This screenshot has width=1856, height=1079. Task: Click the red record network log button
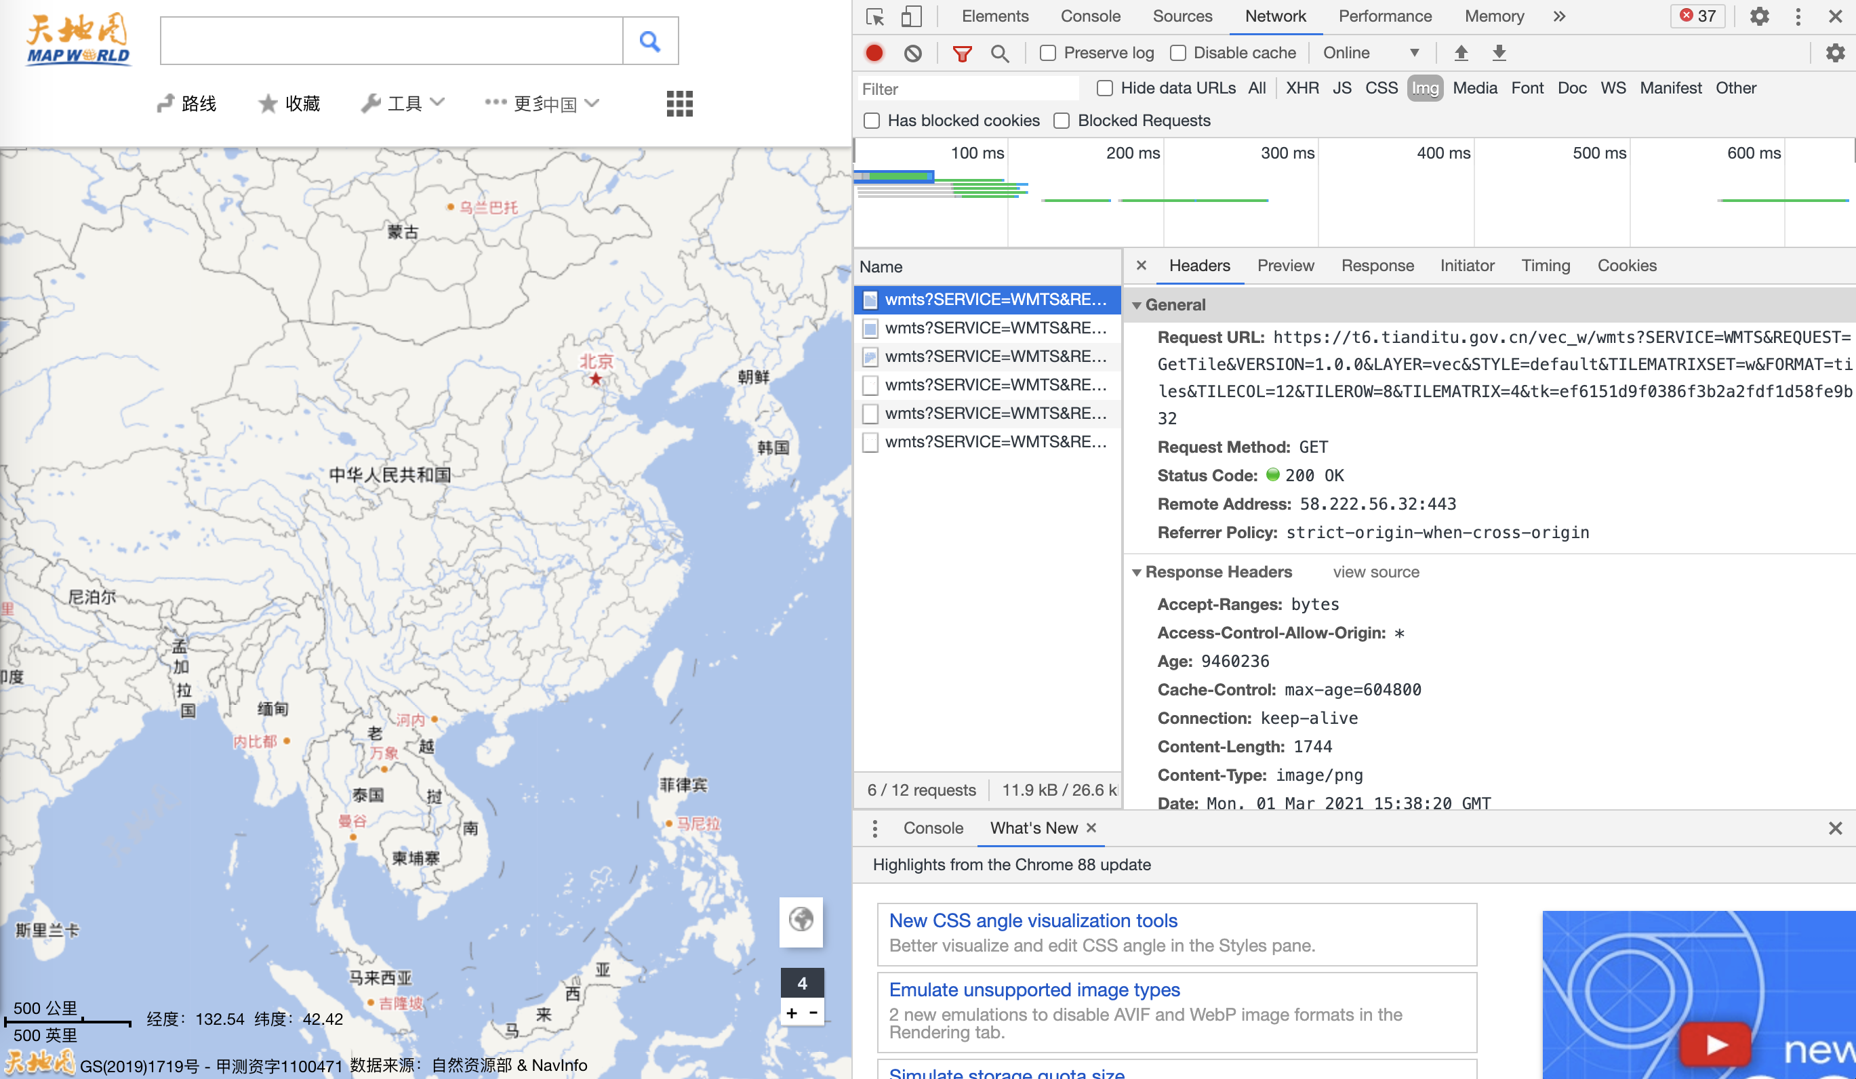tap(874, 52)
